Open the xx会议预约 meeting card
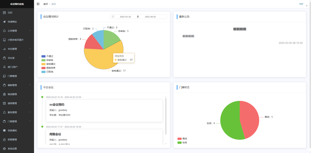This screenshot has height=153, width=311. [104, 111]
